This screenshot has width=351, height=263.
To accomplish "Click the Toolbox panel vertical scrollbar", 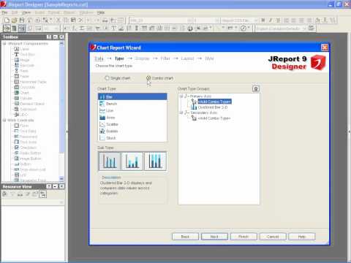I will point(61,111).
